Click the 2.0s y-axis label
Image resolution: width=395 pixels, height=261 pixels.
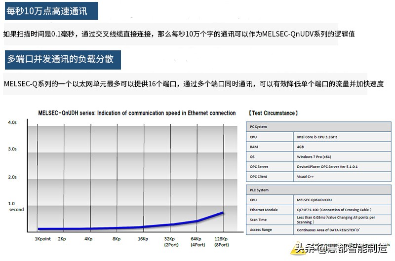tap(12, 177)
